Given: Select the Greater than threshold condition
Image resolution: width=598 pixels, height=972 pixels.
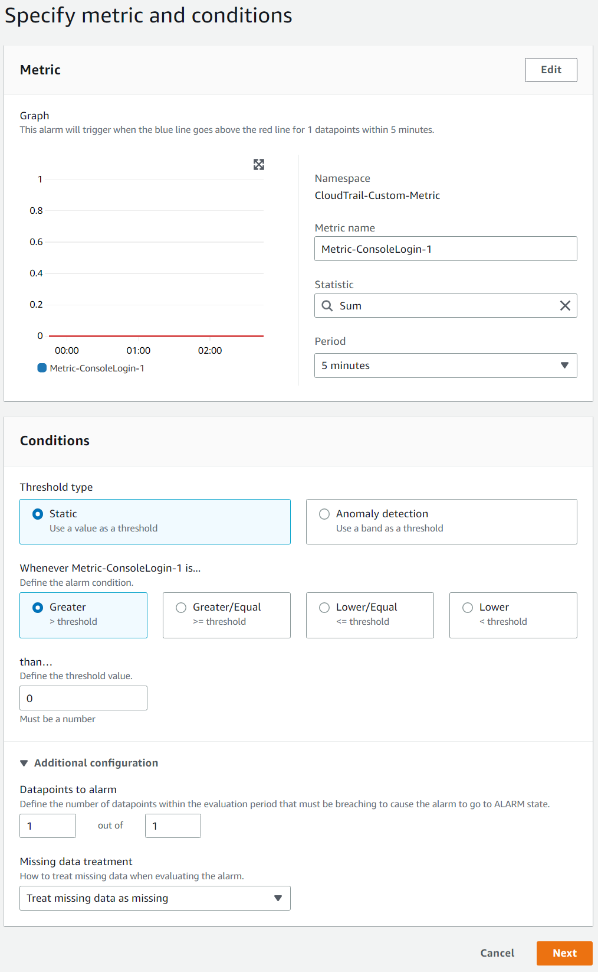Looking at the screenshot, I should [x=38, y=608].
